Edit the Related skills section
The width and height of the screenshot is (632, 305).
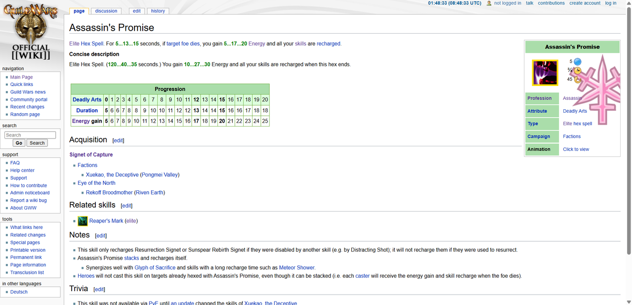(126, 206)
